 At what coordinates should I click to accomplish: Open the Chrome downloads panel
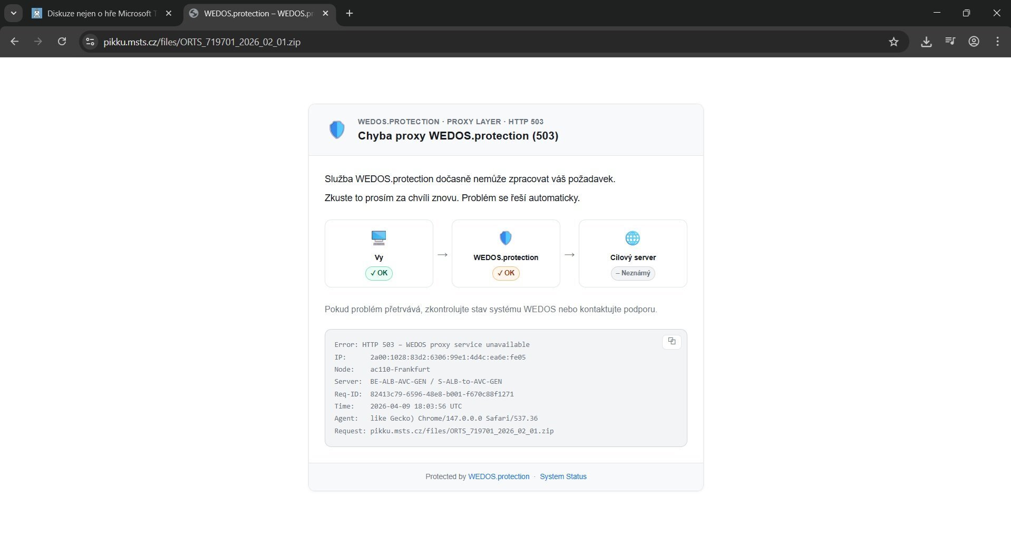click(x=926, y=42)
